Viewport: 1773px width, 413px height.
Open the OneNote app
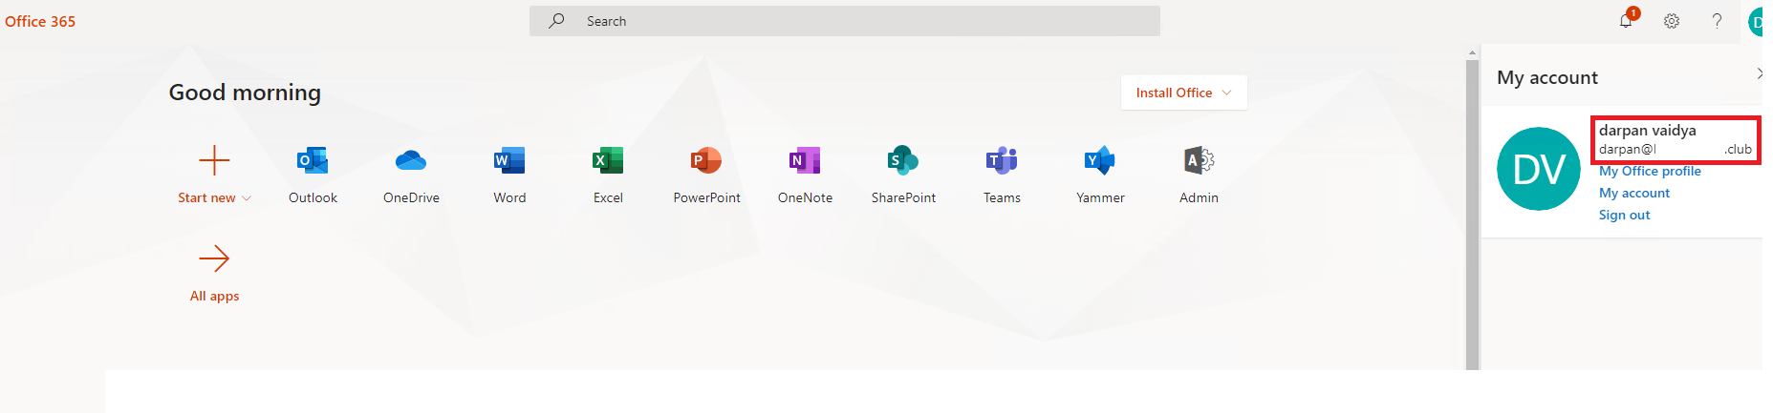click(x=805, y=175)
